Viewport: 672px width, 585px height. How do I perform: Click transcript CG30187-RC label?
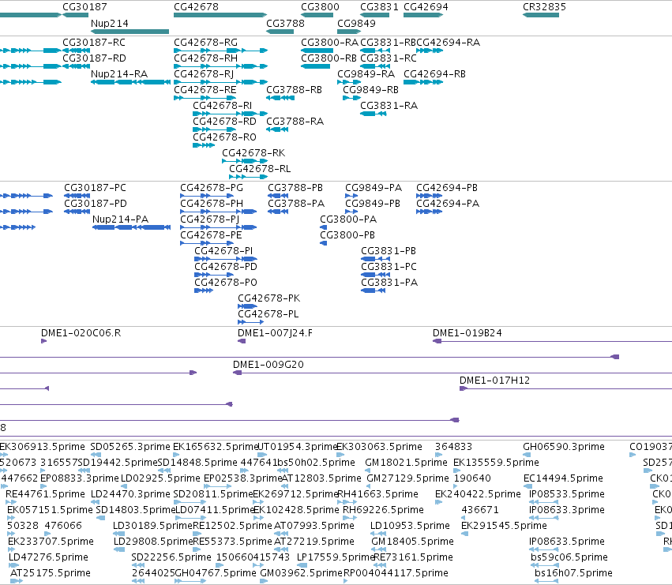click(x=94, y=43)
